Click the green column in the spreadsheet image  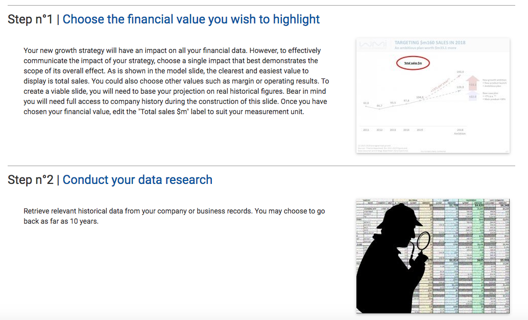point(478,256)
